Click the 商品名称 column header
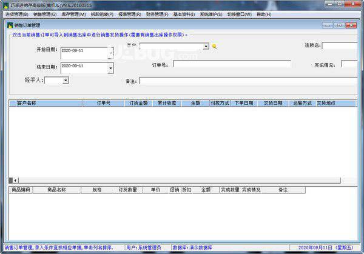The image size is (364, 254). (56, 190)
